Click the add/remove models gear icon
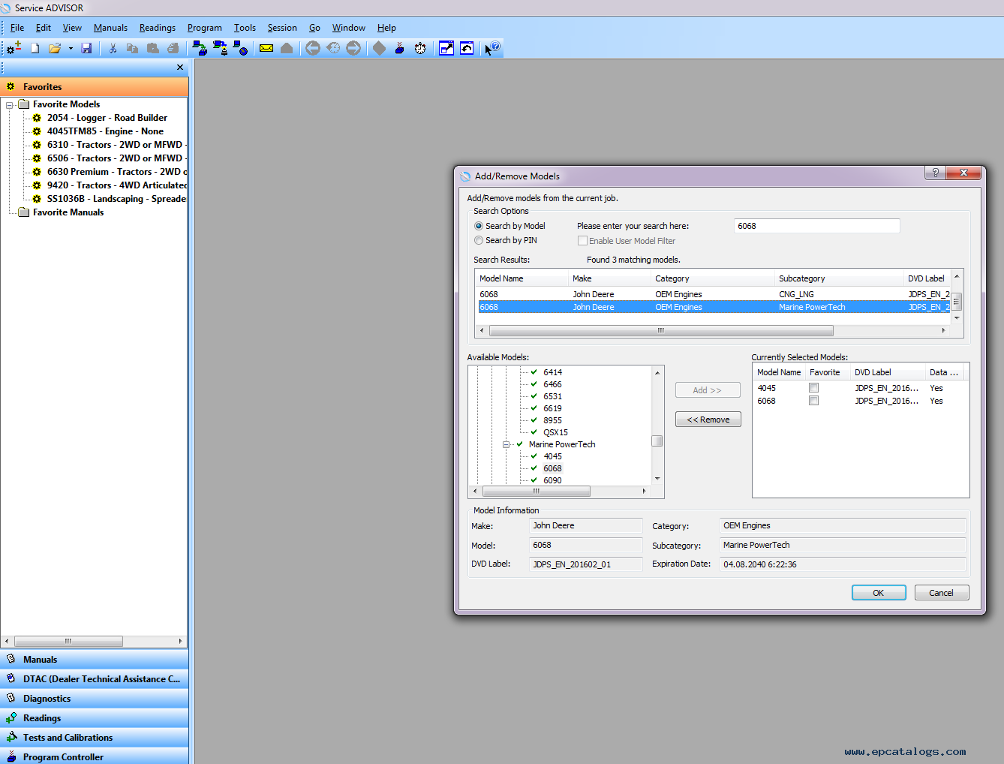Viewport: 1004px width, 764px height. point(14,48)
